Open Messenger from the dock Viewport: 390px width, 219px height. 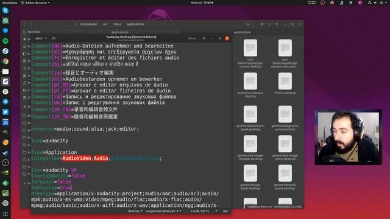(5, 31)
